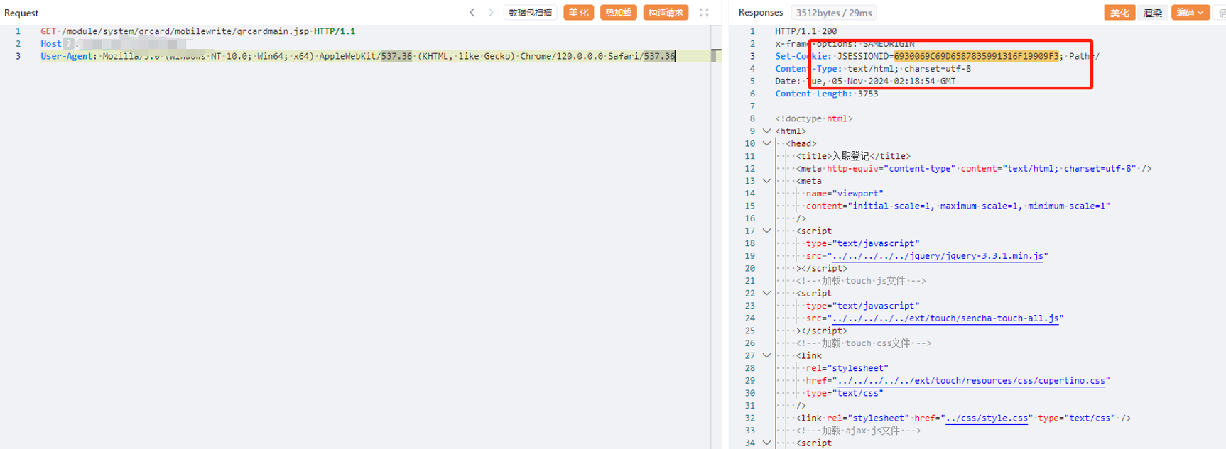Viewport: 1226px width, 449px height.
Task: Click the highlighted JSESSIONID value
Action: tap(976, 56)
